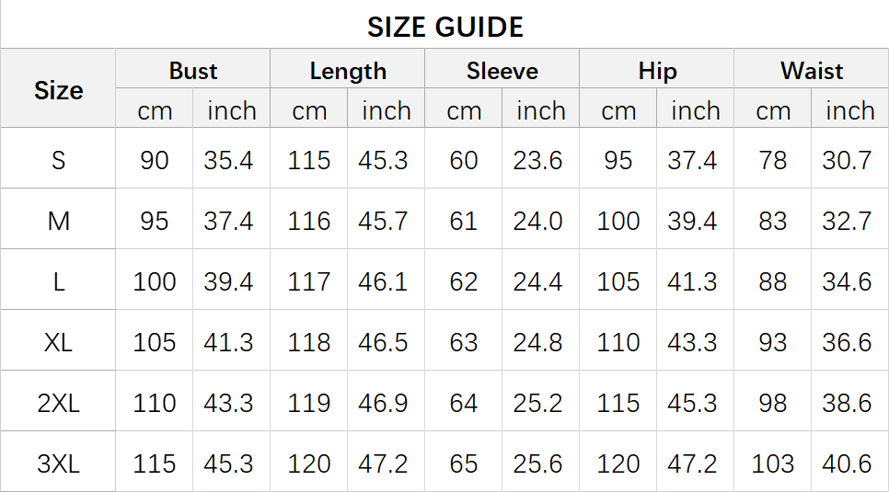Select the S size row label
Image resolution: width=889 pixels, height=492 pixels.
(x=58, y=160)
